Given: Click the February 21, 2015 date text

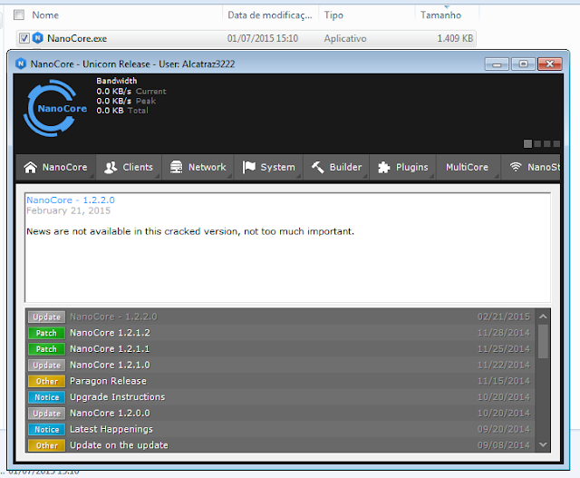Looking at the screenshot, I should (x=69, y=210).
